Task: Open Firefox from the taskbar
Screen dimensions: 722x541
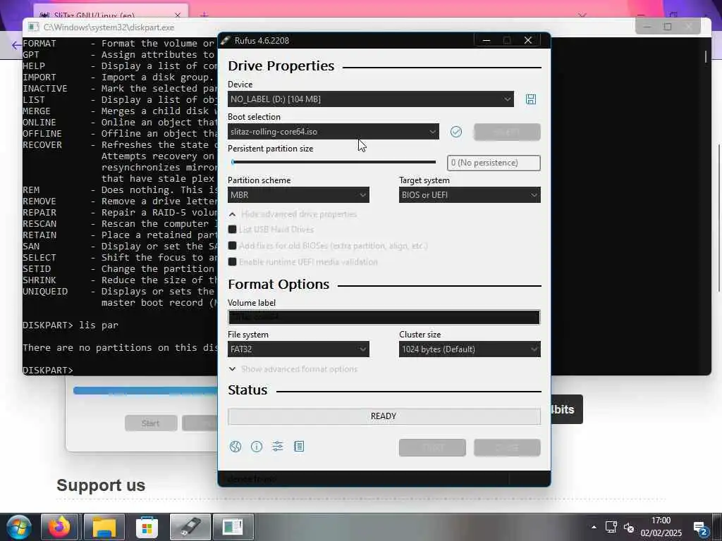Action: tap(59, 527)
